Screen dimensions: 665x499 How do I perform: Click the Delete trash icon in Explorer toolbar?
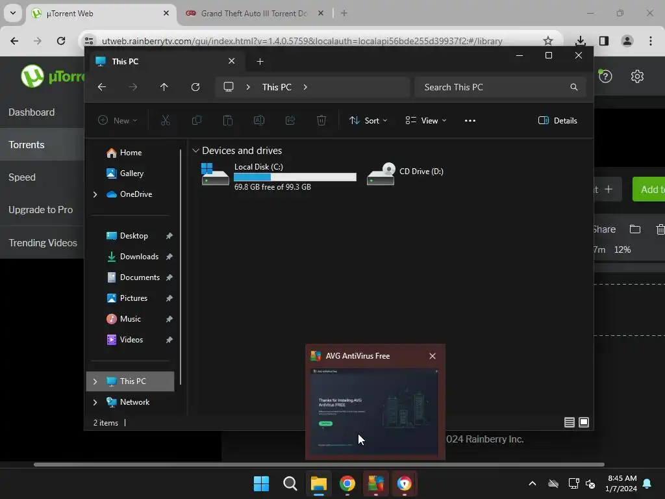coord(321,120)
